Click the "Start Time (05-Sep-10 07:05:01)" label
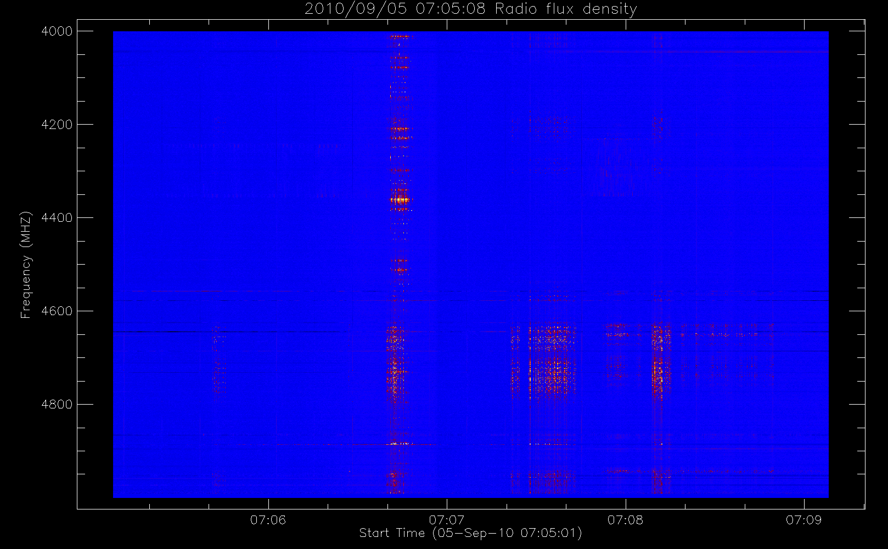Screen dimensions: 888x549 [470, 533]
